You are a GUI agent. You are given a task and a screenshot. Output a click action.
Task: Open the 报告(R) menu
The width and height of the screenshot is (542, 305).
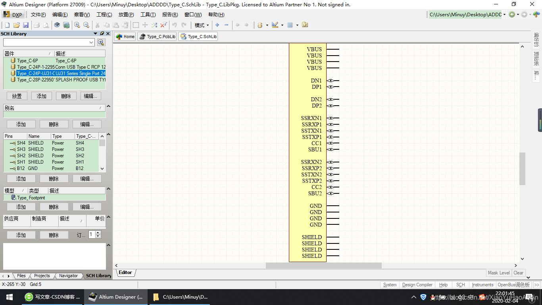[170, 15]
